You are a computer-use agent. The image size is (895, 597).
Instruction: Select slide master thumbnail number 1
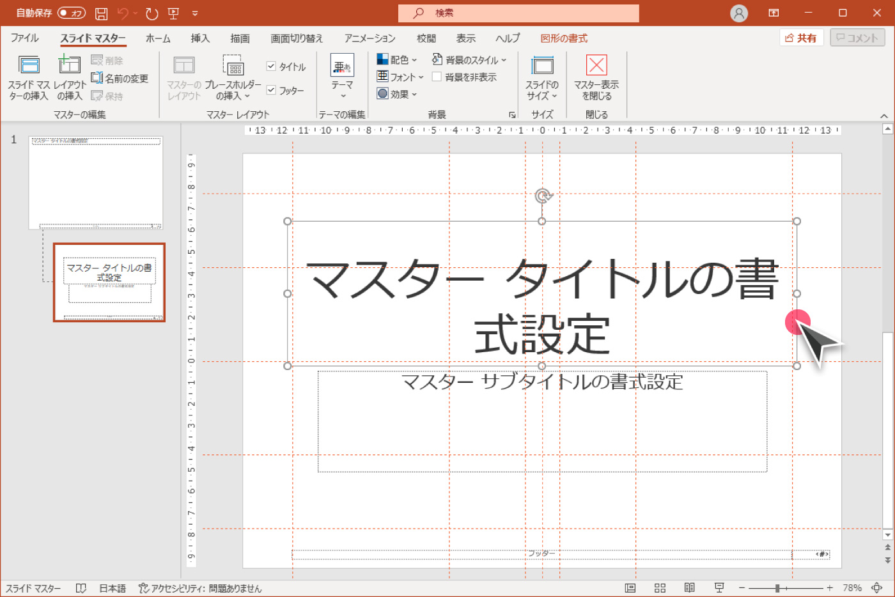pos(96,182)
